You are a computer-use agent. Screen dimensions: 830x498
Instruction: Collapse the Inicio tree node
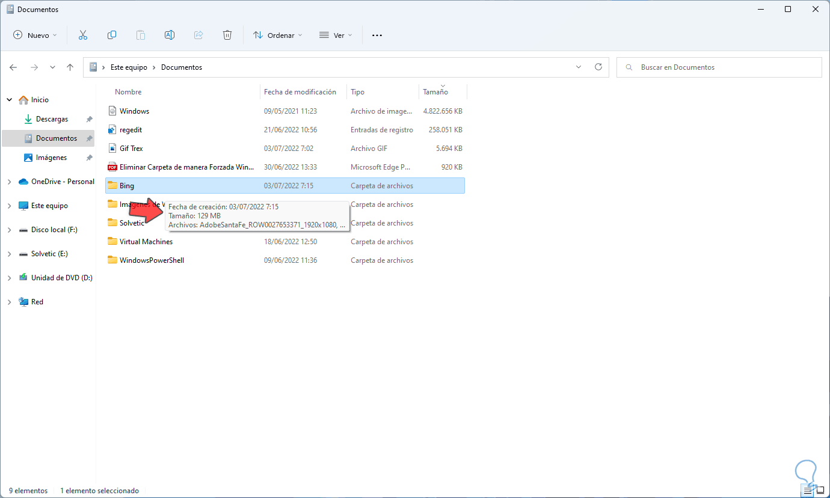tap(10, 100)
